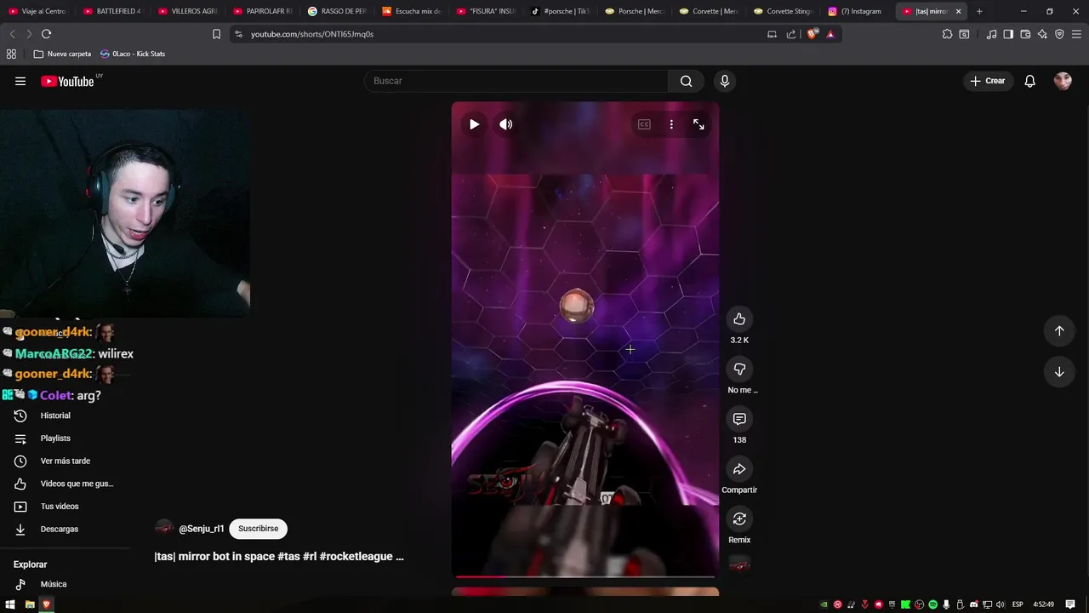This screenshot has width=1089, height=613.
Task: Mute the Short's volume
Action: tap(505, 124)
